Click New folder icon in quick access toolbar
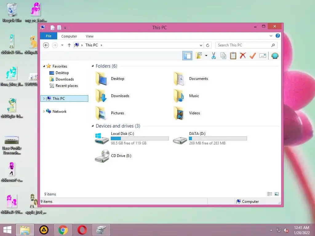This screenshot has width=315, height=236. coord(59,27)
